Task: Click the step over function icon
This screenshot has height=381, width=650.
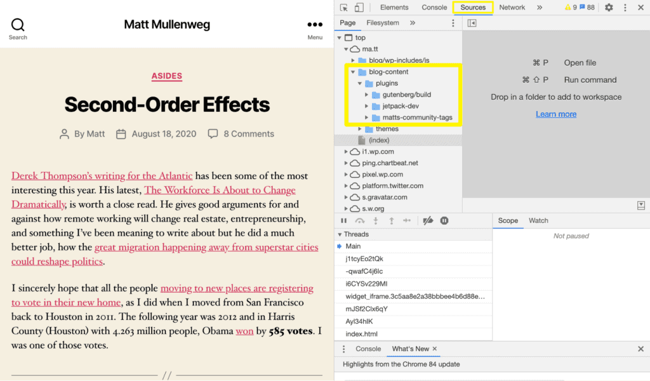Action: (x=360, y=221)
